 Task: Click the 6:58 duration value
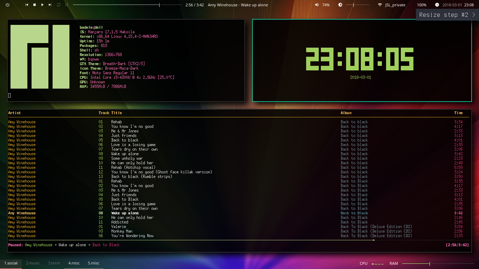458,167
